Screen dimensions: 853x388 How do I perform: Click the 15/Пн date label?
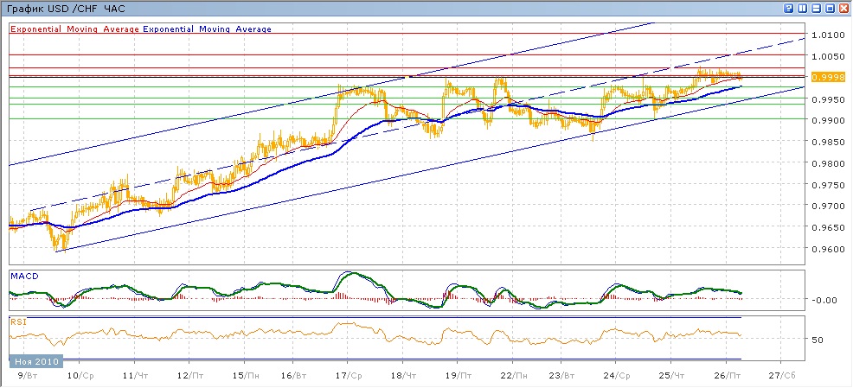pos(247,376)
